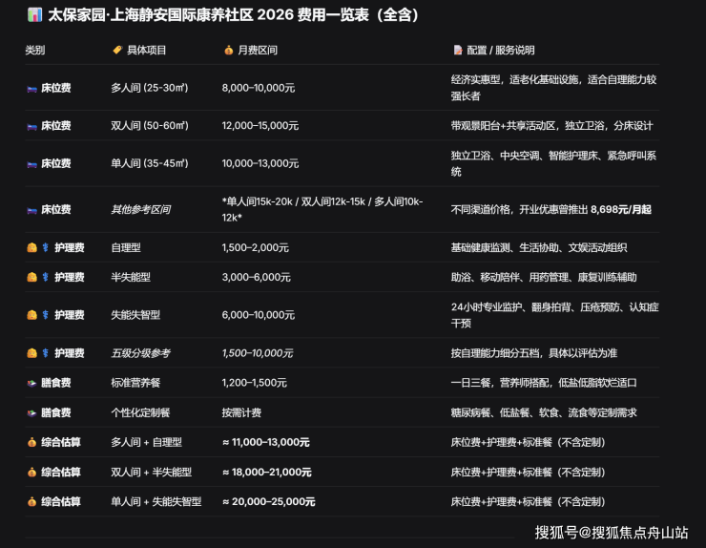This screenshot has height=548, width=706.
Task: Click the 具体项目 column header text
Action: (x=147, y=50)
